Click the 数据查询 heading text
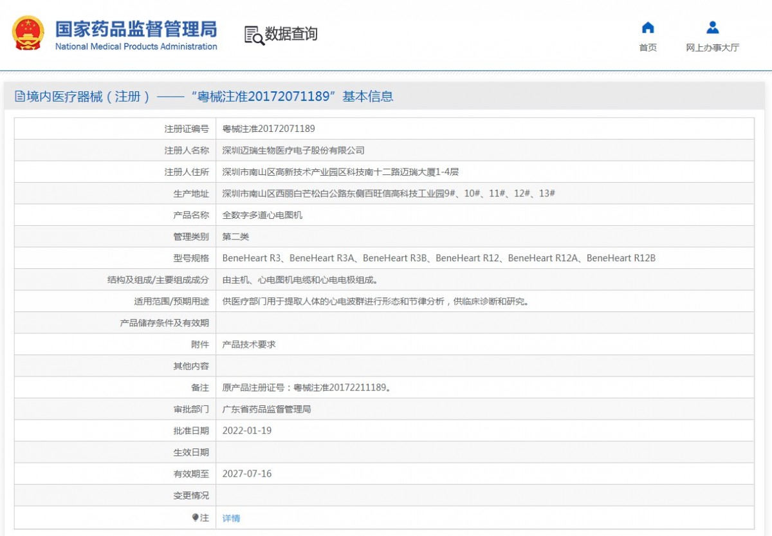This screenshot has width=772, height=536. coord(291,34)
